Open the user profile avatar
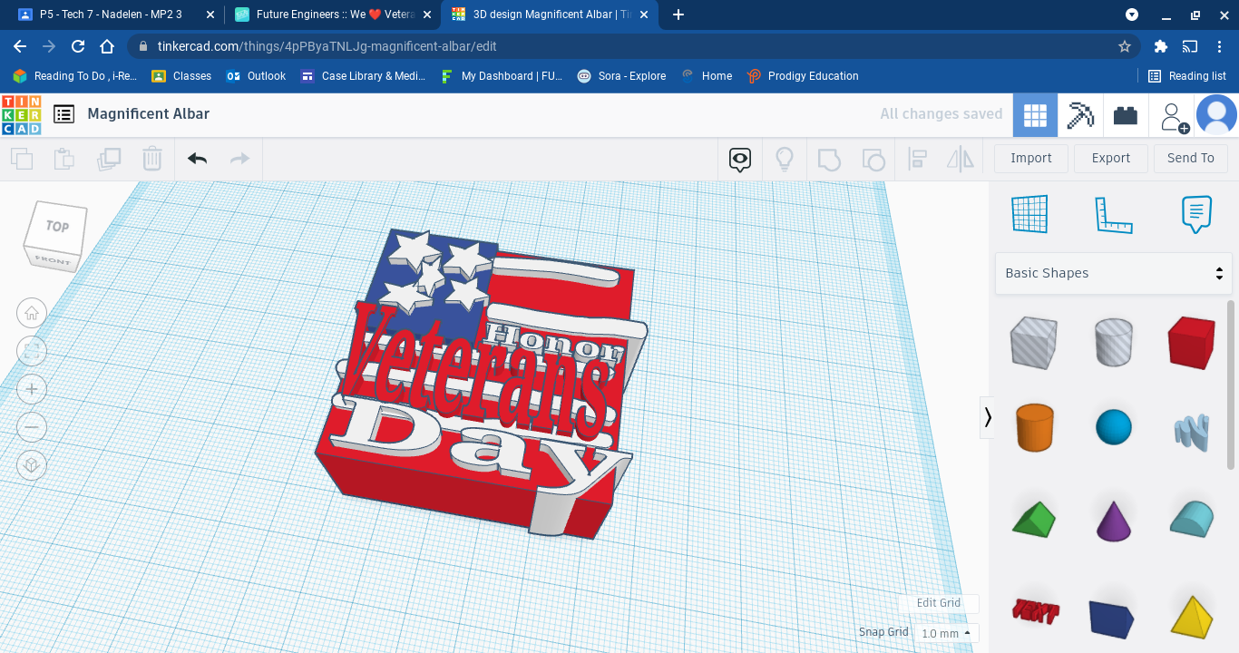The width and height of the screenshot is (1239, 653). [x=1216, y=115]
